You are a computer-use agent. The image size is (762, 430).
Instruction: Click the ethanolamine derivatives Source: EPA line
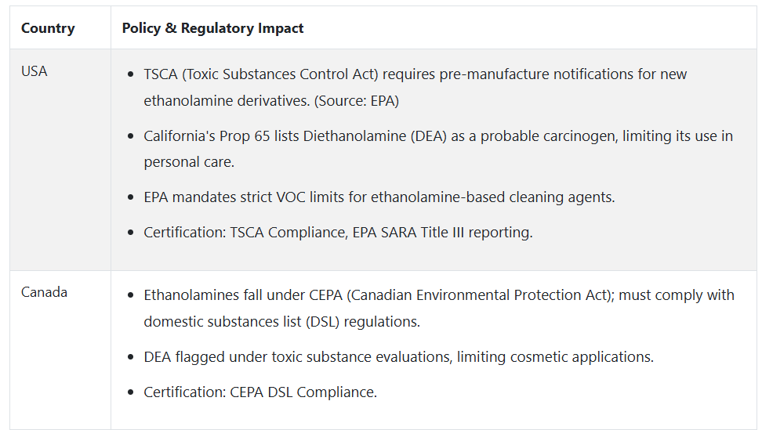(x=271, y=100)
